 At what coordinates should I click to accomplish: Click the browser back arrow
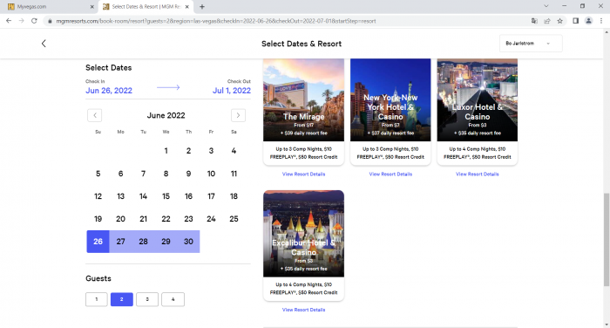(x=9, y=21)
